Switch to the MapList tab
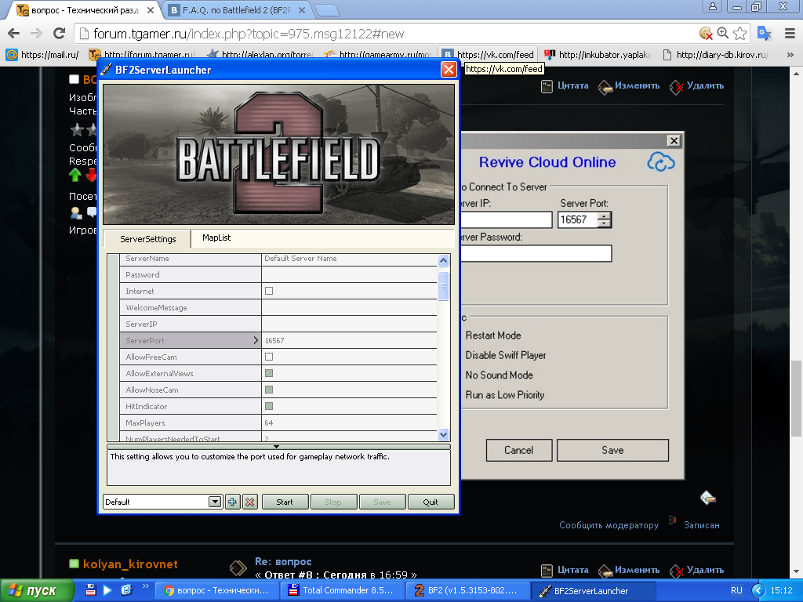Screen dimensions: 803x602 tap(216, 238)
